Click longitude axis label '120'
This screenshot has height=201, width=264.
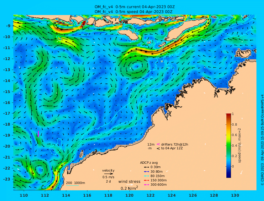point(130,195)
